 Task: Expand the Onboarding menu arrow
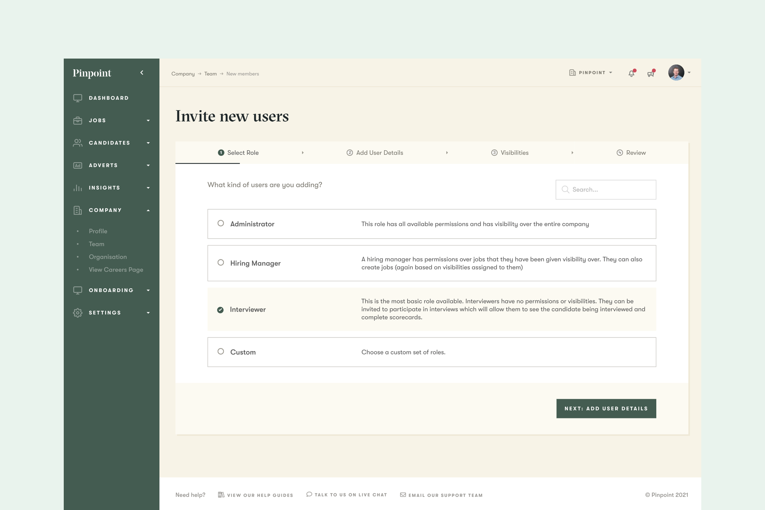click(x=148, y=290)
